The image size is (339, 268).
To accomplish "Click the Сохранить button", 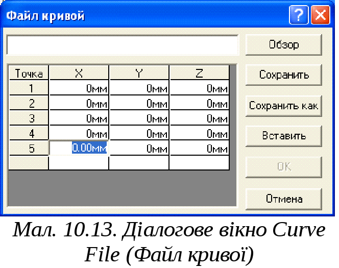I will pyautogui.click(x=284, y=75).
